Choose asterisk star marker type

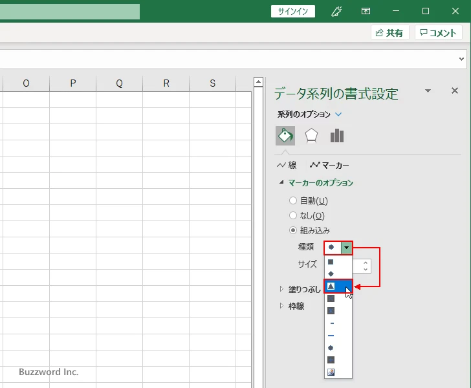pyautogui.click(x=331, y=311)
